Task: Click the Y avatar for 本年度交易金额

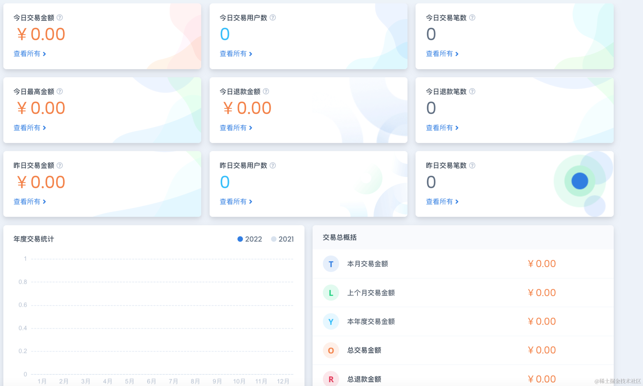Action: point(331,321)
